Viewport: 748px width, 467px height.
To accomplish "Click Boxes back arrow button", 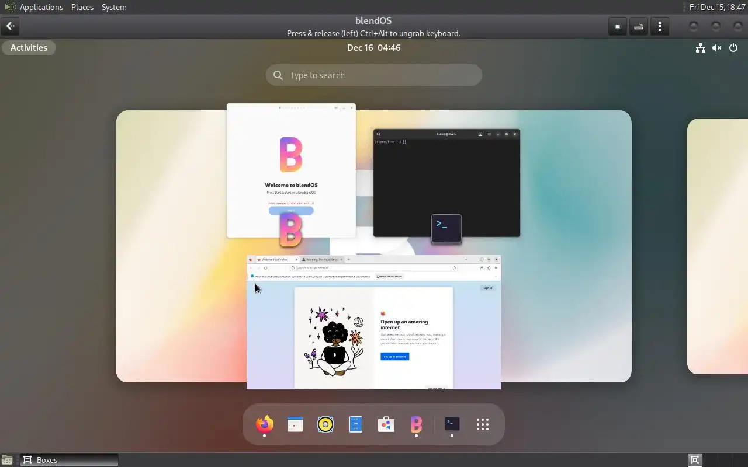I will (x=10, y=26).
